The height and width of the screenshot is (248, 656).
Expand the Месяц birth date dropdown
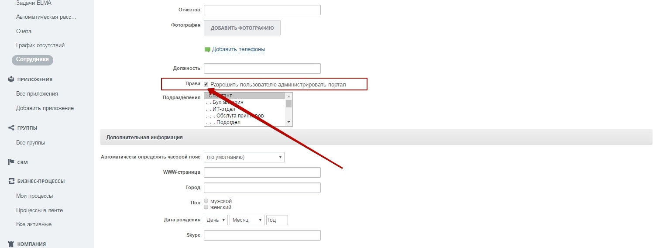[x=247, y=220]
